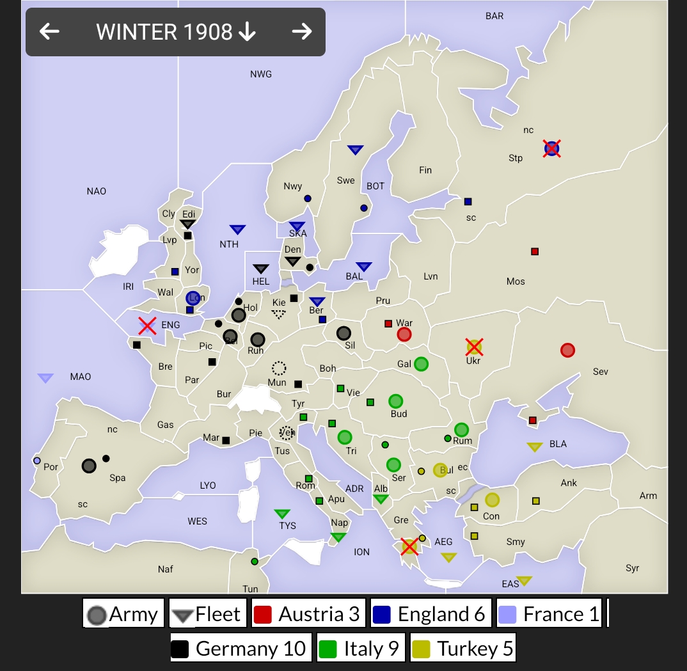Image resolution: width=687 pixels, height=671 pixels.
Task: Toggle Army units in the legend
Action: pyautogui.click(x=123, y=614)
